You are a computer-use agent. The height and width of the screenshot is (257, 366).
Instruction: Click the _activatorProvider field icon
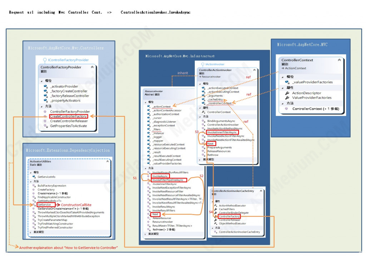tap(46, 86)
